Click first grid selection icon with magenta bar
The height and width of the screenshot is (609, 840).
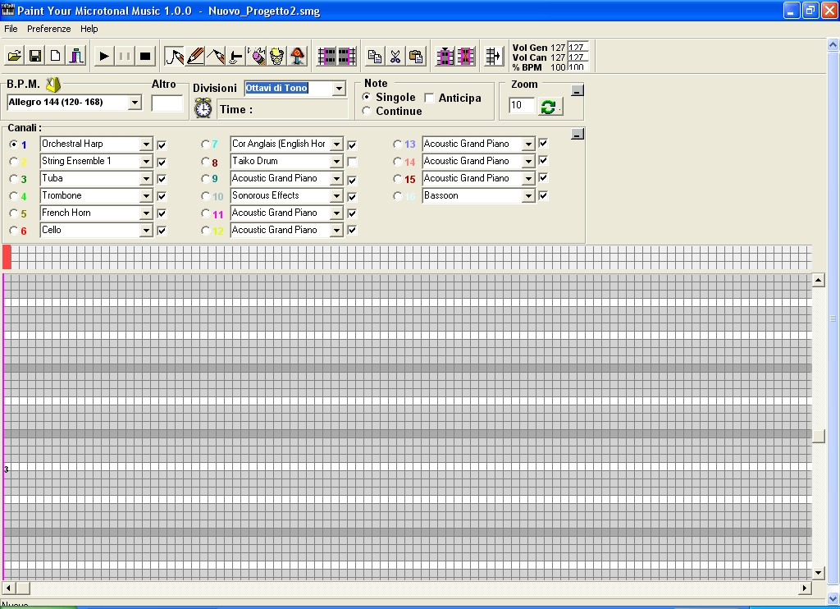coord(326,56)
